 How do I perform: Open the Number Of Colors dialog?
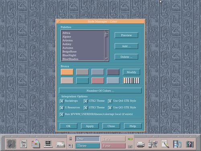[x=100, y=91]
